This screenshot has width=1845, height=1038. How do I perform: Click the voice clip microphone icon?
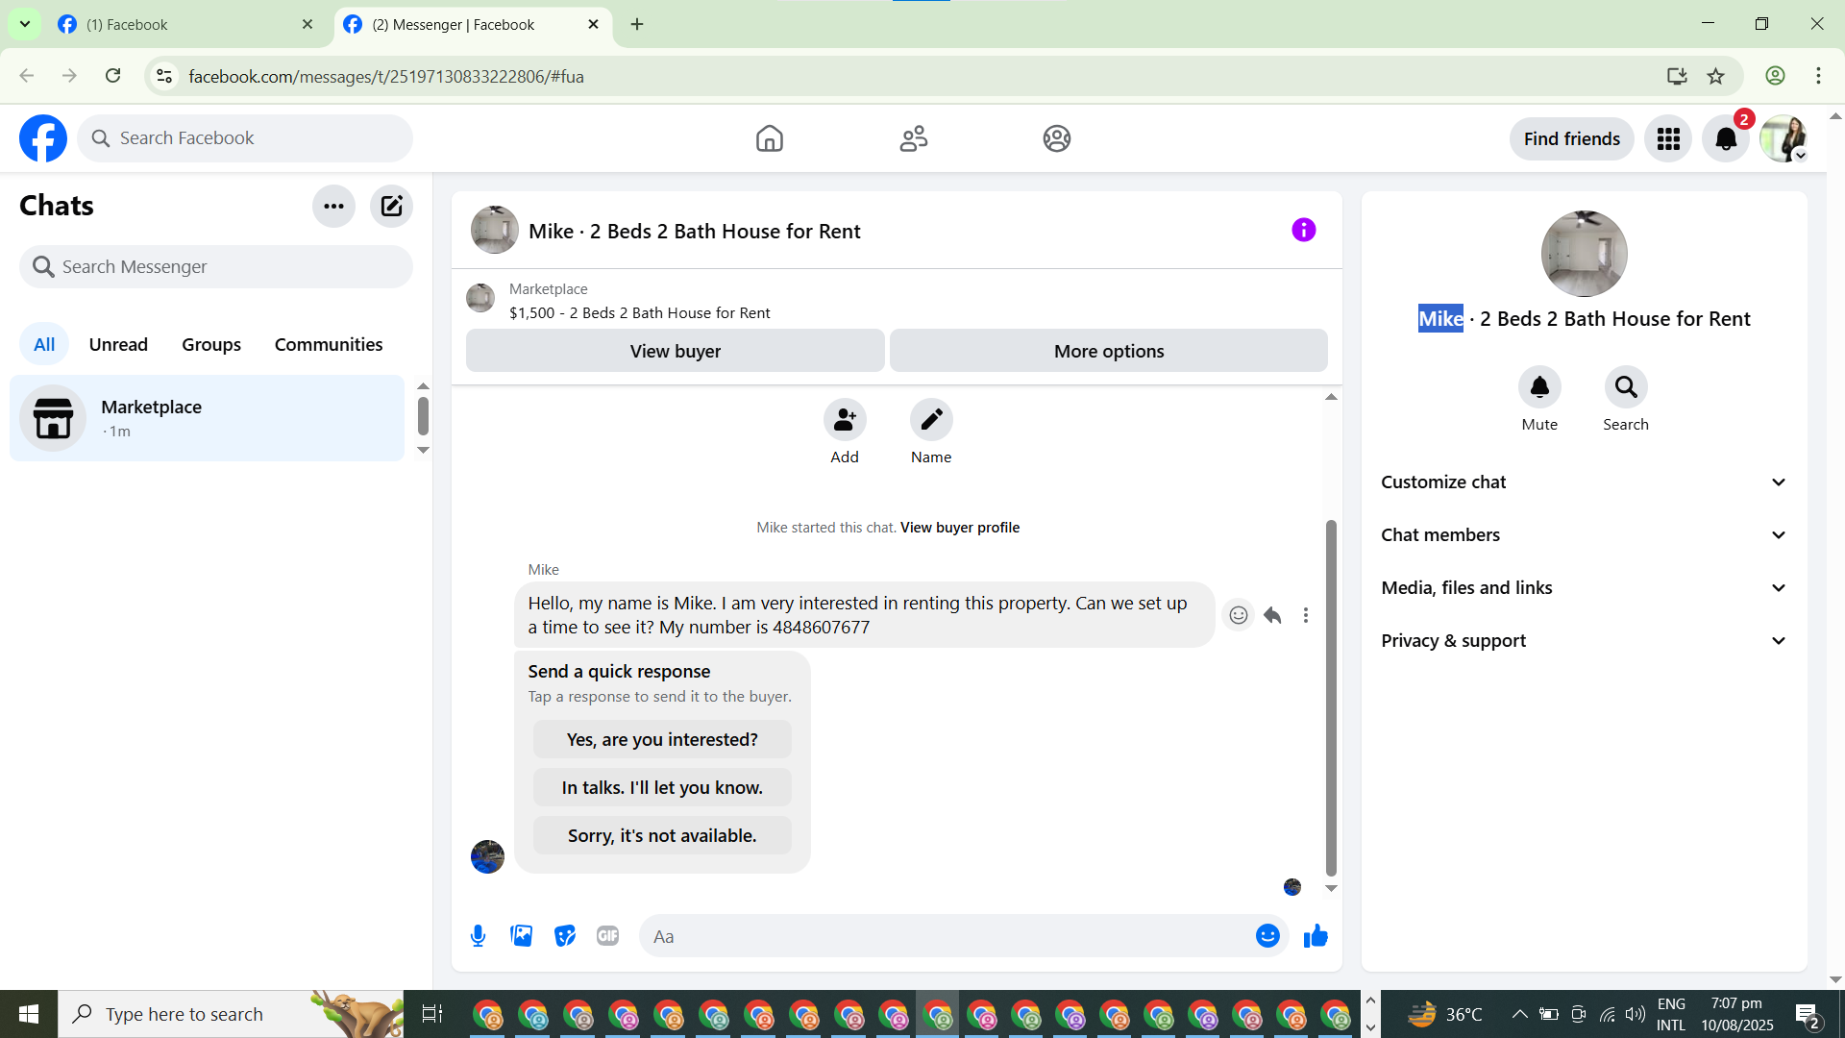(x=478, y=935)
